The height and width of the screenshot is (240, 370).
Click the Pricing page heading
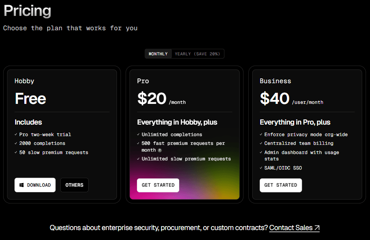(x=28, y=11)
